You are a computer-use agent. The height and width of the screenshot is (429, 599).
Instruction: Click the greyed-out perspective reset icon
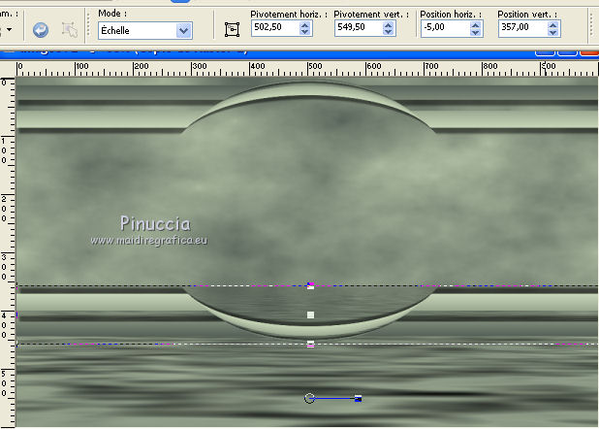[70, 30]
